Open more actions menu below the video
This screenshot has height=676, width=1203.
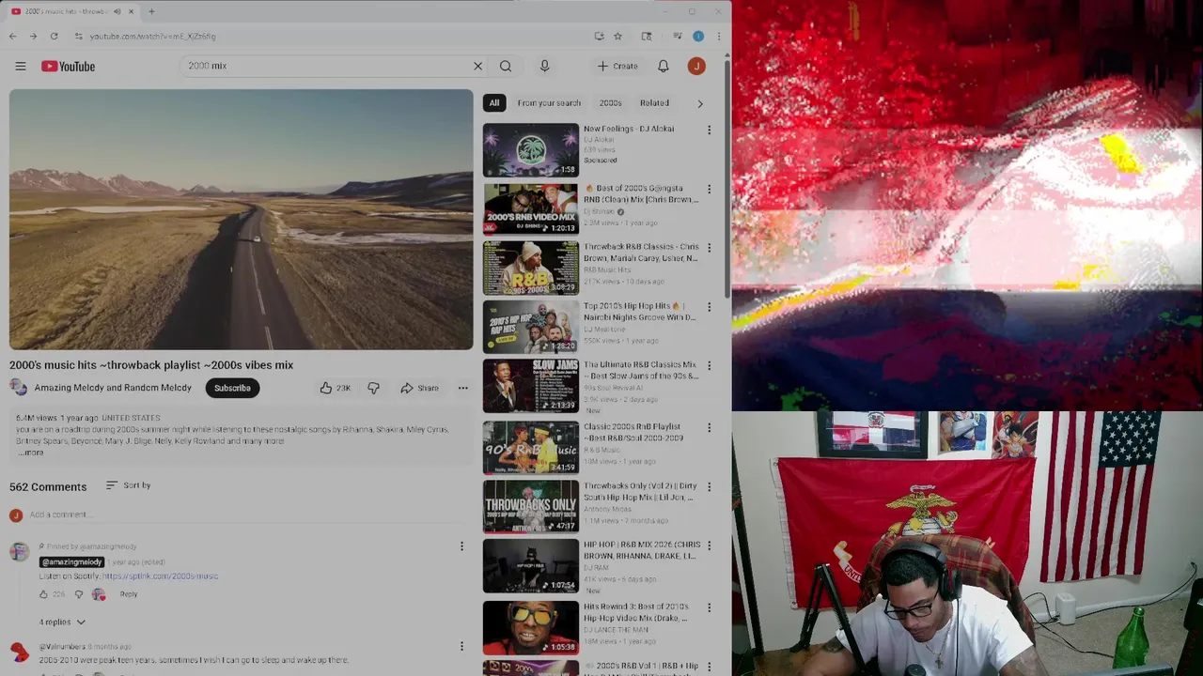click(462, 388)
